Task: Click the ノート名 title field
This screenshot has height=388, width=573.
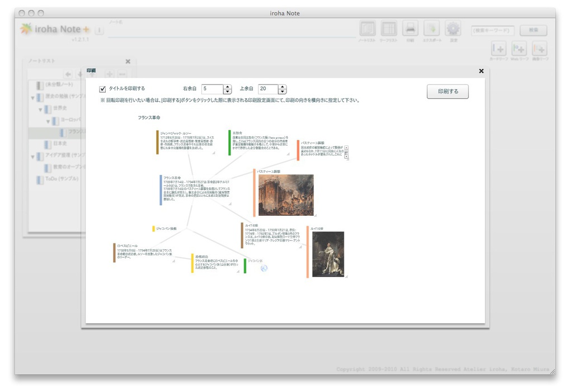Action: [x=232, y=31]
